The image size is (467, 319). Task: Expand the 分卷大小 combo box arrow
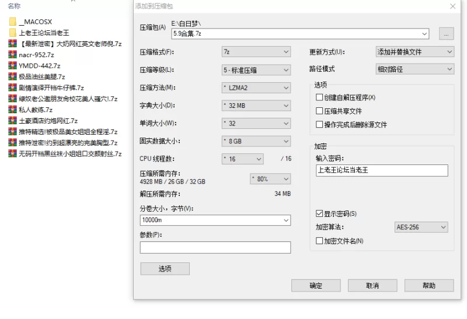(286, 220)
